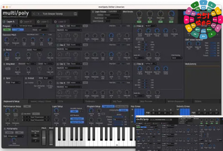Click the Pitch wheel slider
The height and width of the screenshot is (151, 223).
click(44, 137)
